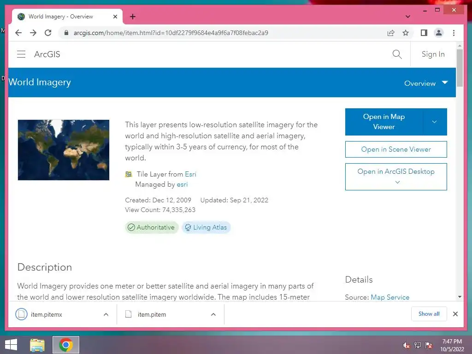Click the View Count: 74,335,263 text

click(x=160, y=210)
